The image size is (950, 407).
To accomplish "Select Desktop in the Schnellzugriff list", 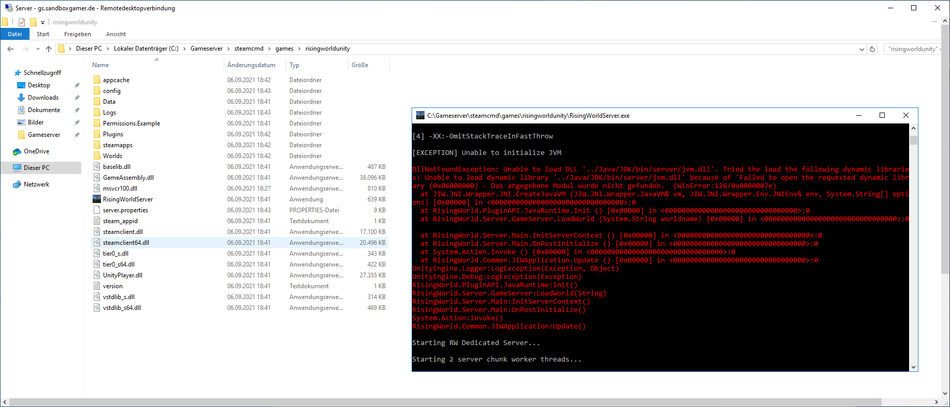I will (x=39, y=85).
